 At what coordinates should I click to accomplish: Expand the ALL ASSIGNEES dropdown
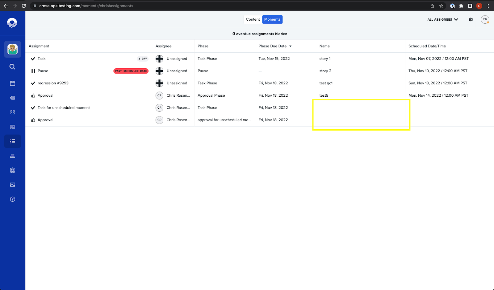click(x=443, y=19)
